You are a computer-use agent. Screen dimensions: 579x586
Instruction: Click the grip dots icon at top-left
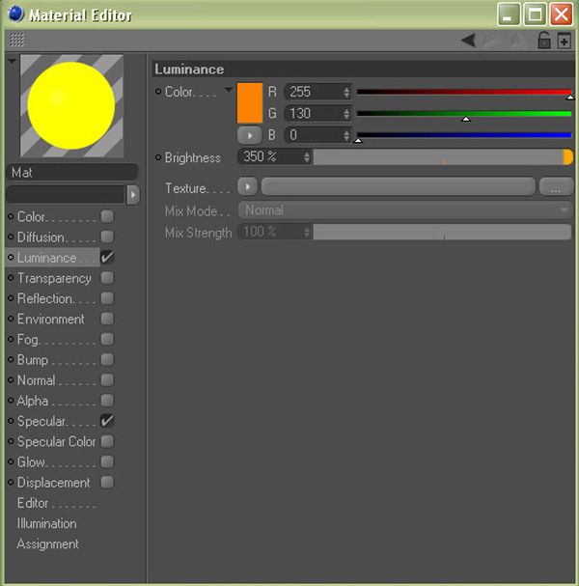[x=17, y=41]
